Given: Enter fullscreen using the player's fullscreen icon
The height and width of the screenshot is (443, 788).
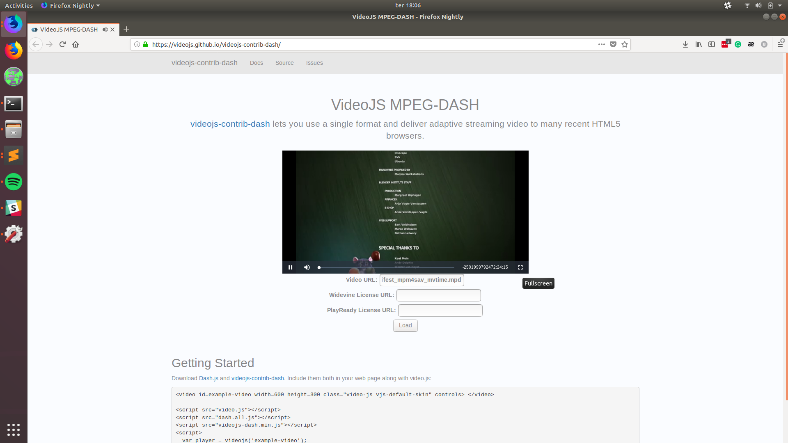Looking at the screenshot, I should click(520, 267).
